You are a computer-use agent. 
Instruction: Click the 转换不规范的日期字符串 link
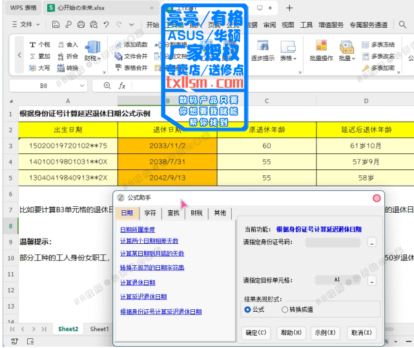pos(152,268)
